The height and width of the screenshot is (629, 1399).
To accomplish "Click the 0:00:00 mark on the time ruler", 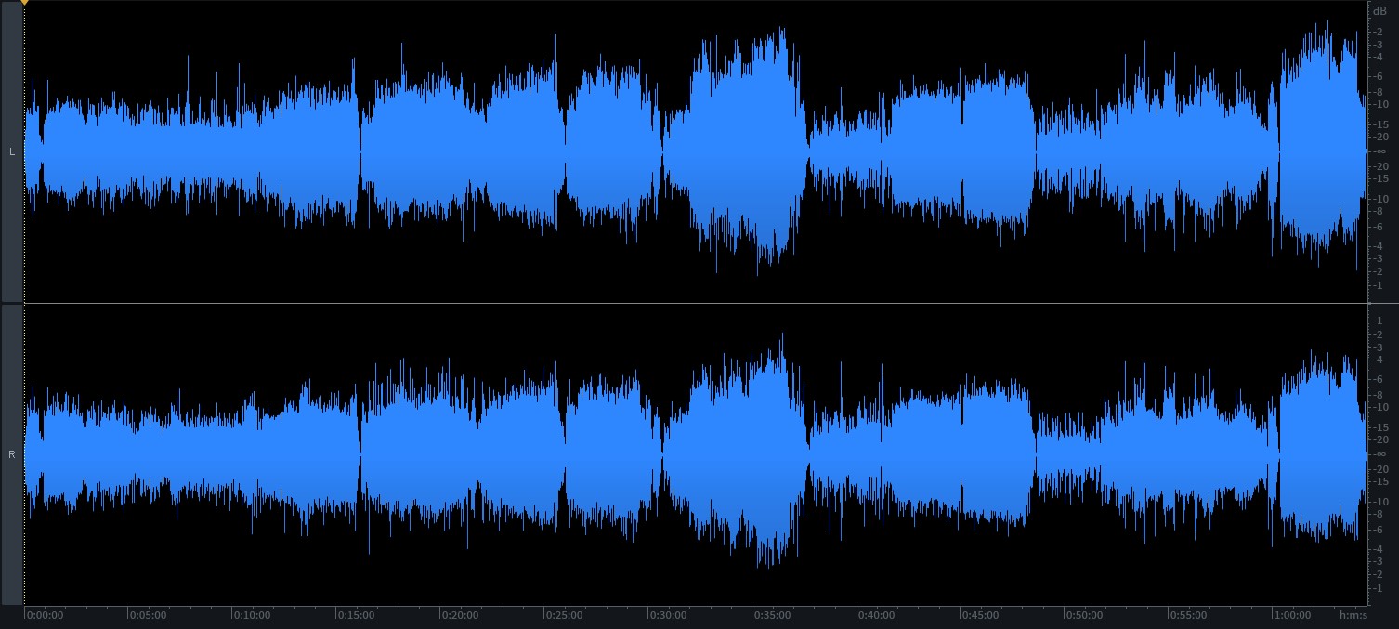I will 44,615.
